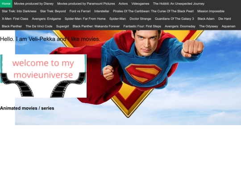Select Fantastic Four: First Steps

[142, 26]
